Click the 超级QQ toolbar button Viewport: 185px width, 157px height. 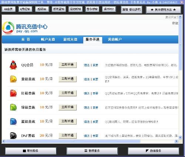coord(42,9)
